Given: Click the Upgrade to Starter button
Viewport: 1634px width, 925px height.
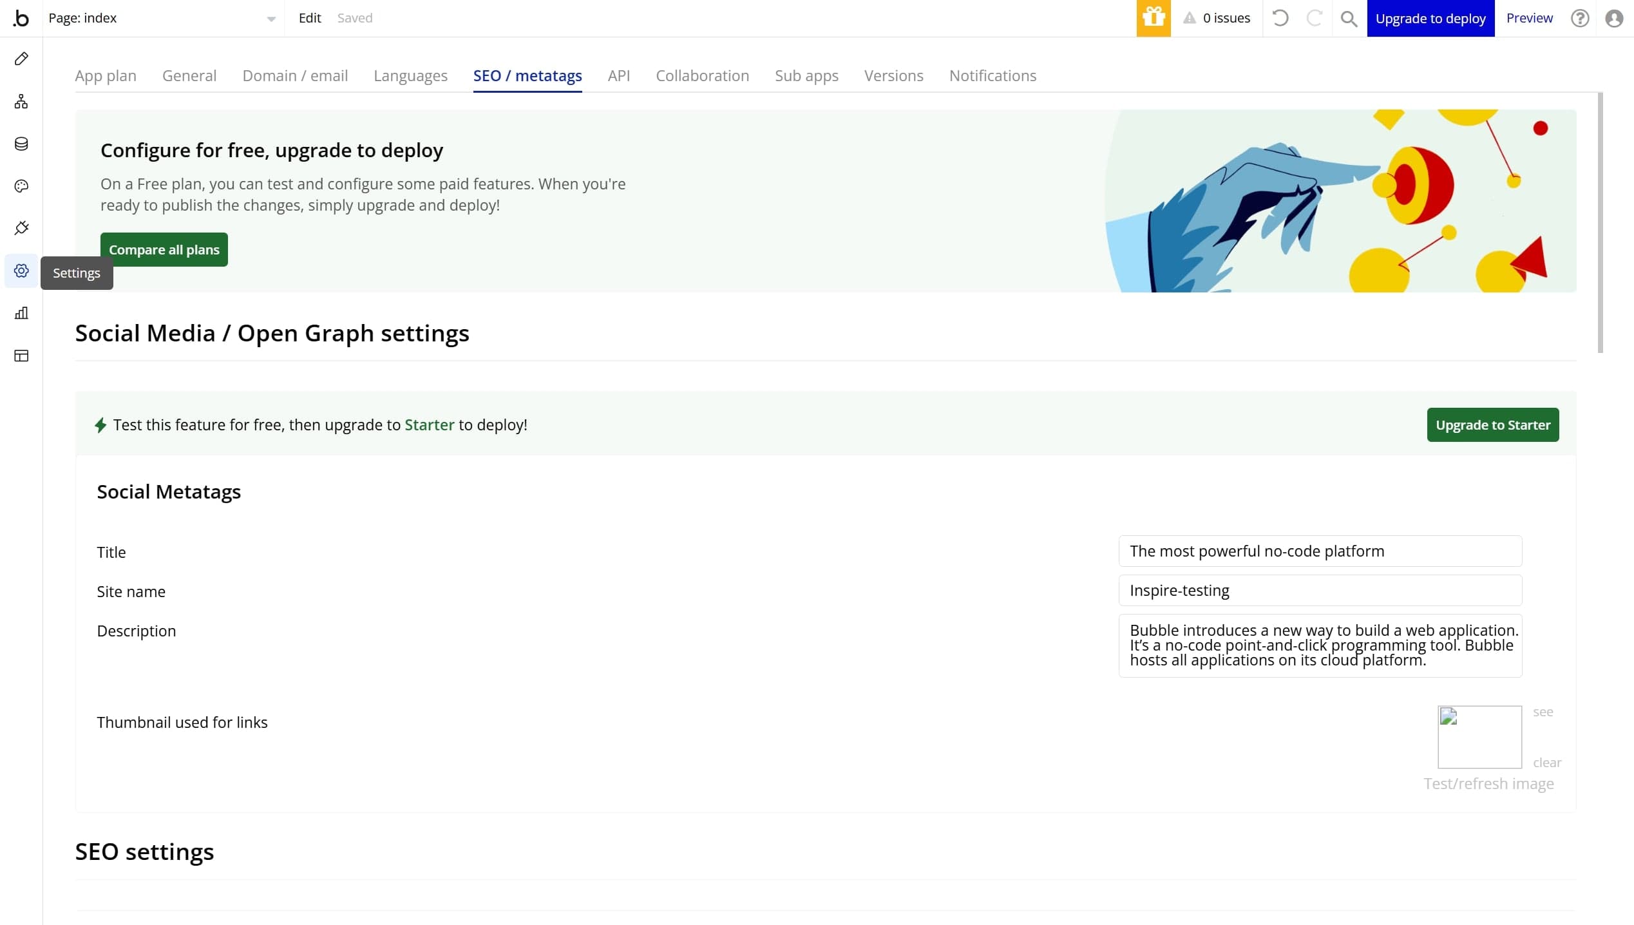Looking at the screenshot, I should 1493,425.
